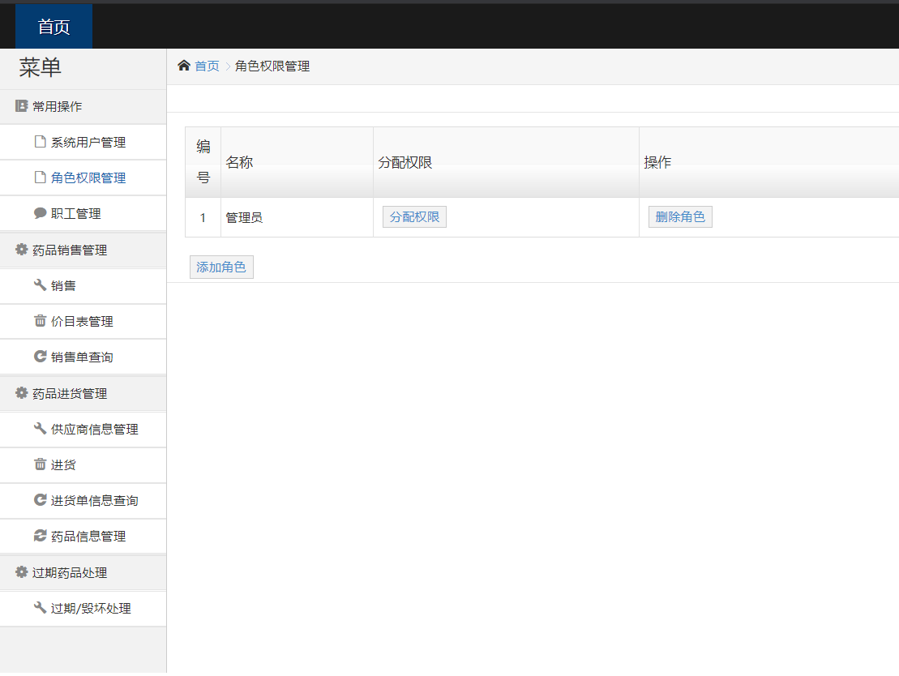
Task: Toggle the 药品进货管理 section header
Action: pyautogui.click(x=69, y=394)
